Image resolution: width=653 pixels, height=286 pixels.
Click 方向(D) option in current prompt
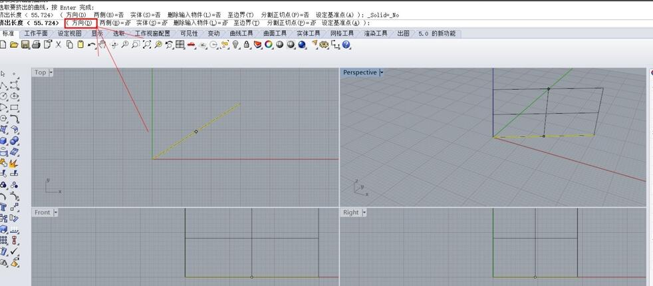click(x=82, y=23)
